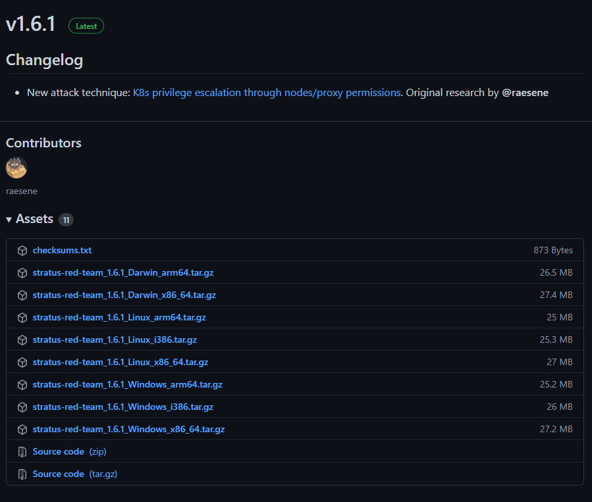The width and height of the screenshot is (592, 502).
Task: Download checksums.txt
Action: pos(62,251)
